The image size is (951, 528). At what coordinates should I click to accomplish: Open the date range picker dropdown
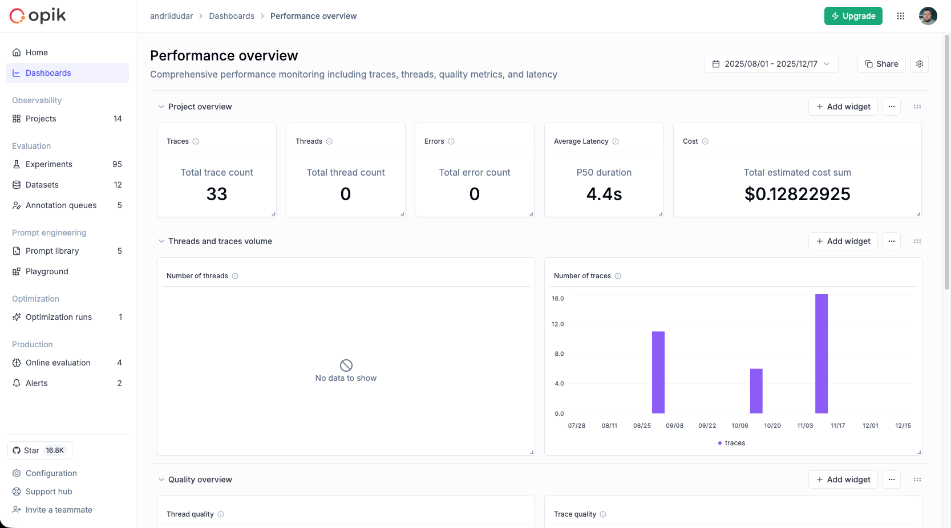coord(771,64)
